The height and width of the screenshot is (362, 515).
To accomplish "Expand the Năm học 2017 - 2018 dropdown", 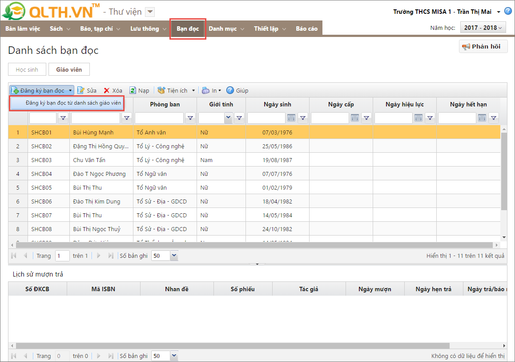I will 483,28.
